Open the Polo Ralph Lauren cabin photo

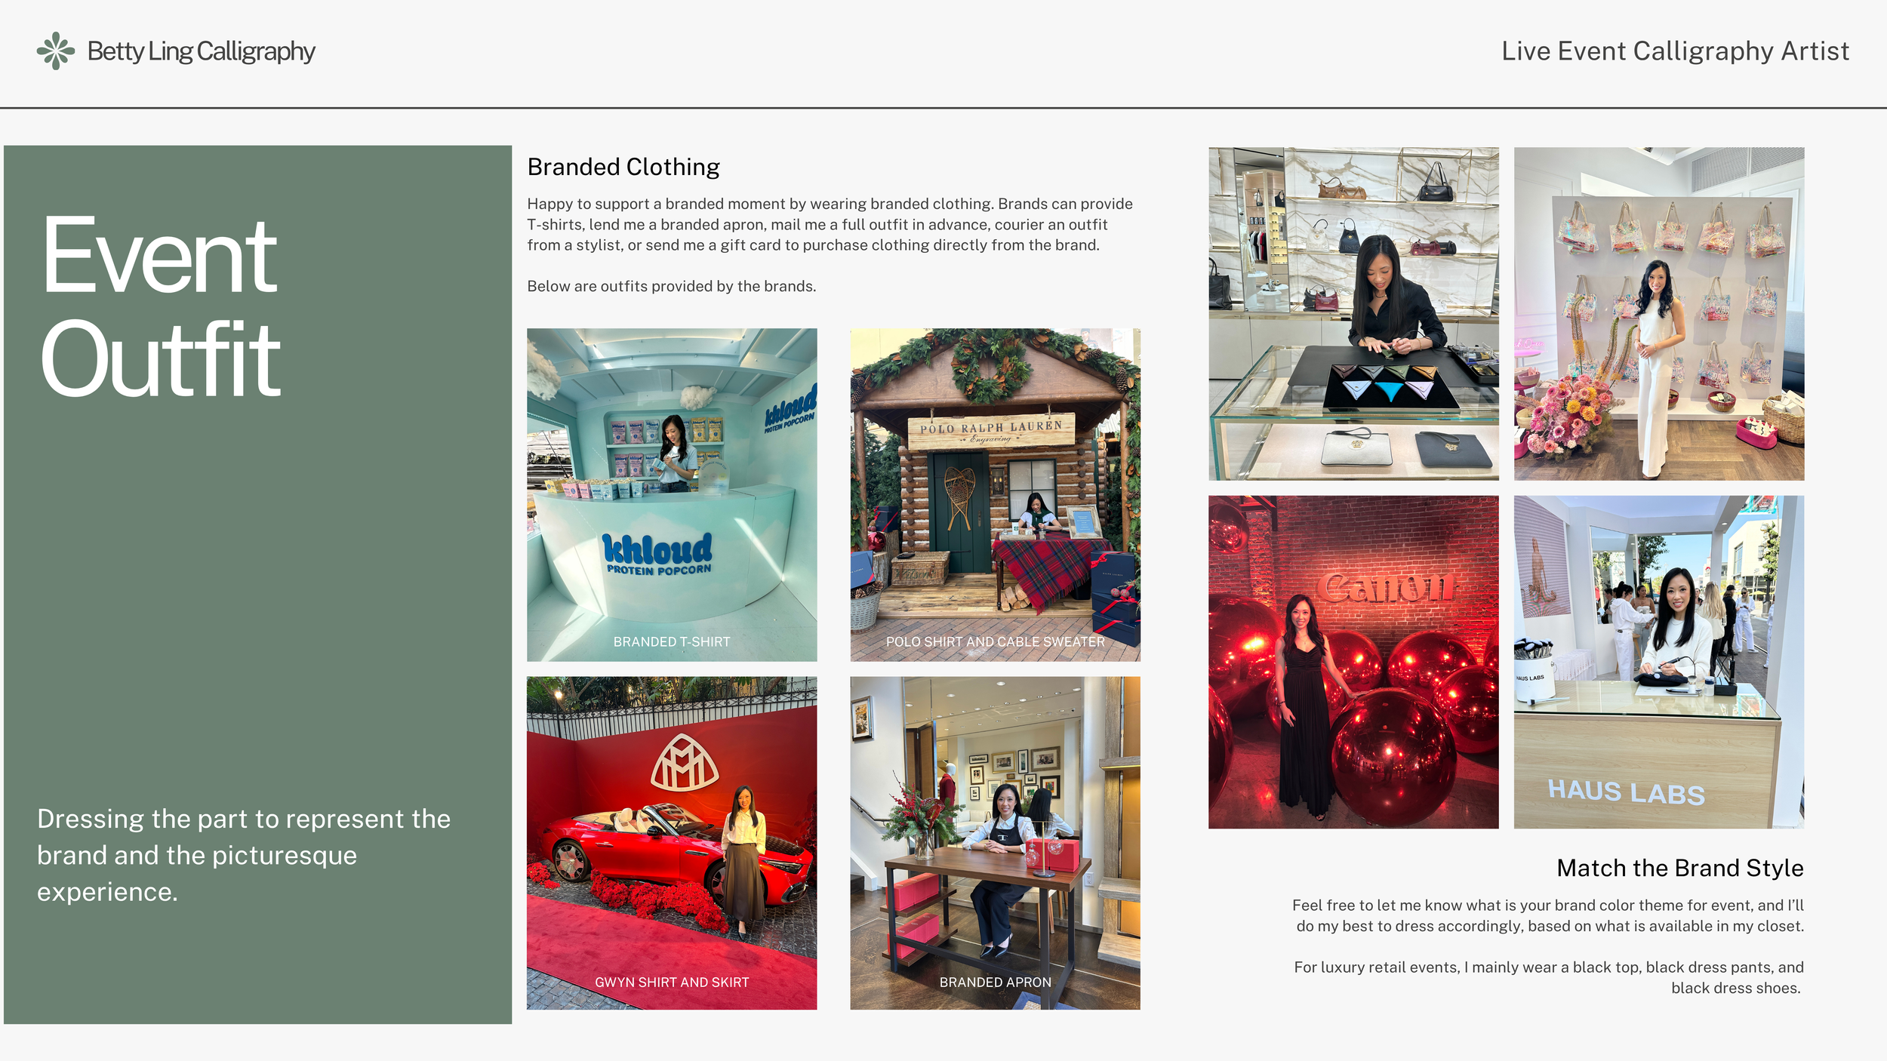(x=996, y=495)
